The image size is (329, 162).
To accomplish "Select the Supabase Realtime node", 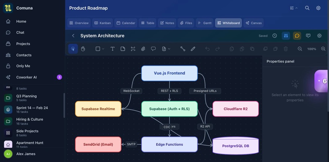I will point(98,109).
